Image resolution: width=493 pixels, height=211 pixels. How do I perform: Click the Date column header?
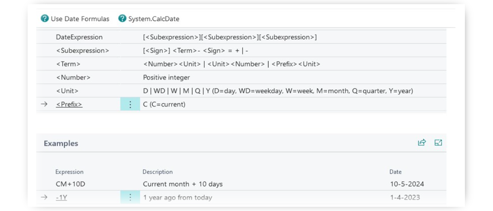(x=396, y=172)
